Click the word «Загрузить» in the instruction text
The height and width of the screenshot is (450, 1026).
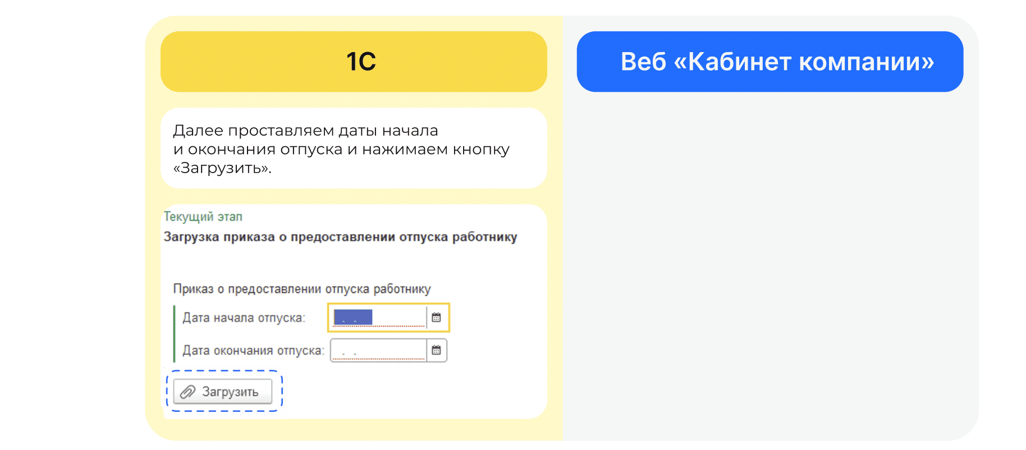[x=222, y=168]
